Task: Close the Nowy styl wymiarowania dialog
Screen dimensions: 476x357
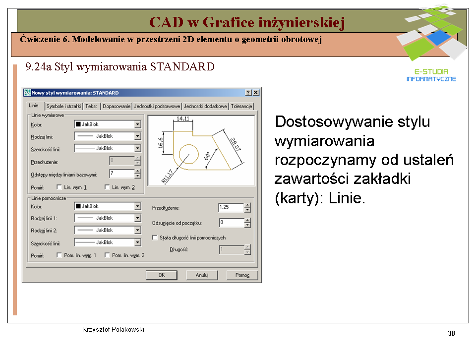Action: tap(256, 93)
